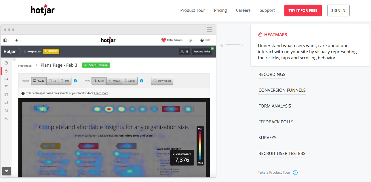371x182 pixels.
Task: Select the SURVEYS feature tab
Action: tap(267, 138)
